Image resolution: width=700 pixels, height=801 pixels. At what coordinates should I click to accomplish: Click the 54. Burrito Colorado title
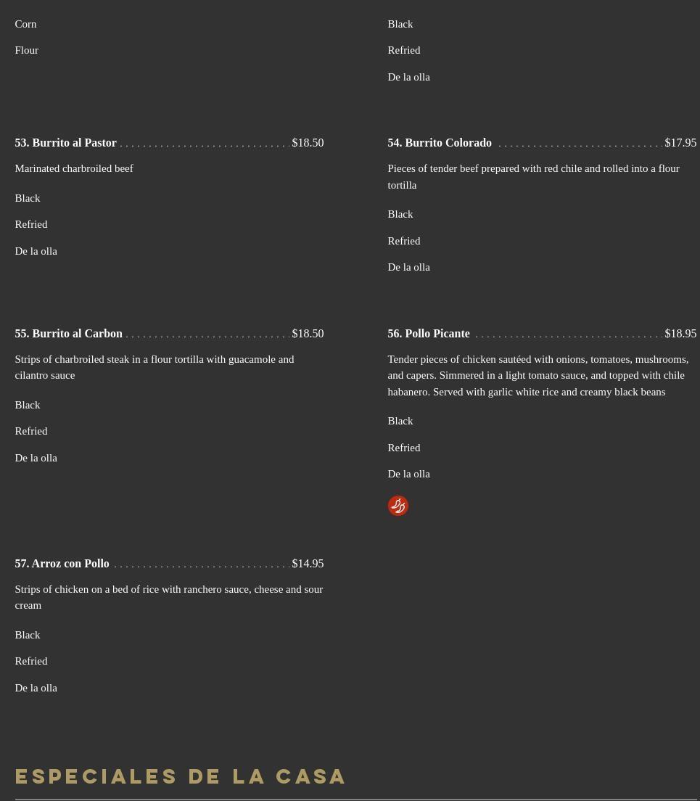click(x=440, y=143)
